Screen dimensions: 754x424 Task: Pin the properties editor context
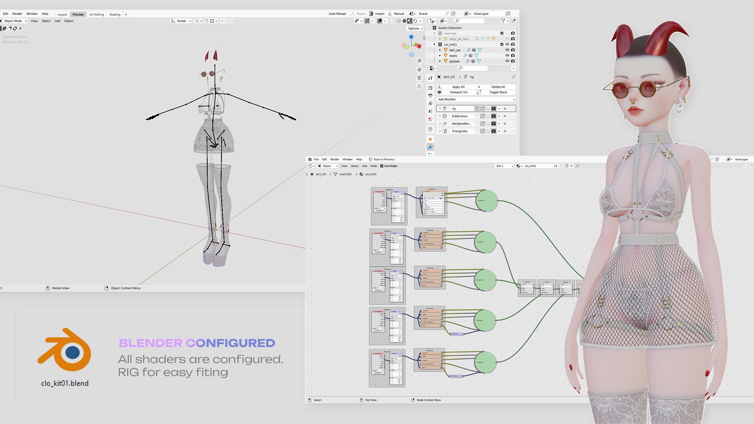(x=513, y=77)
